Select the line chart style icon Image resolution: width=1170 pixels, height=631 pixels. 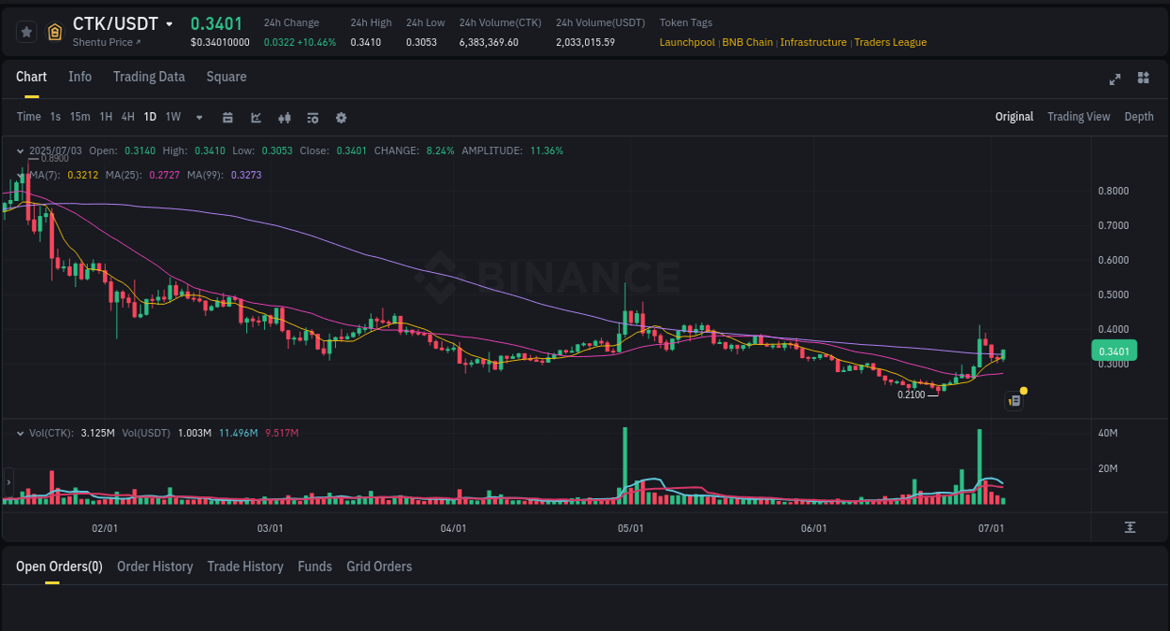[x=256, y=117]
